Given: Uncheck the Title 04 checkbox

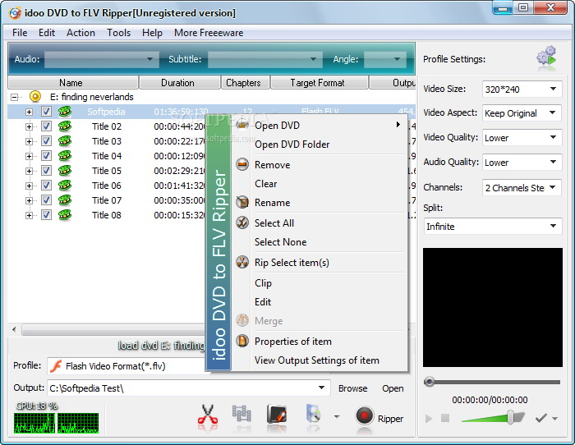Looking at the screenshot, I should click(46, 155).
